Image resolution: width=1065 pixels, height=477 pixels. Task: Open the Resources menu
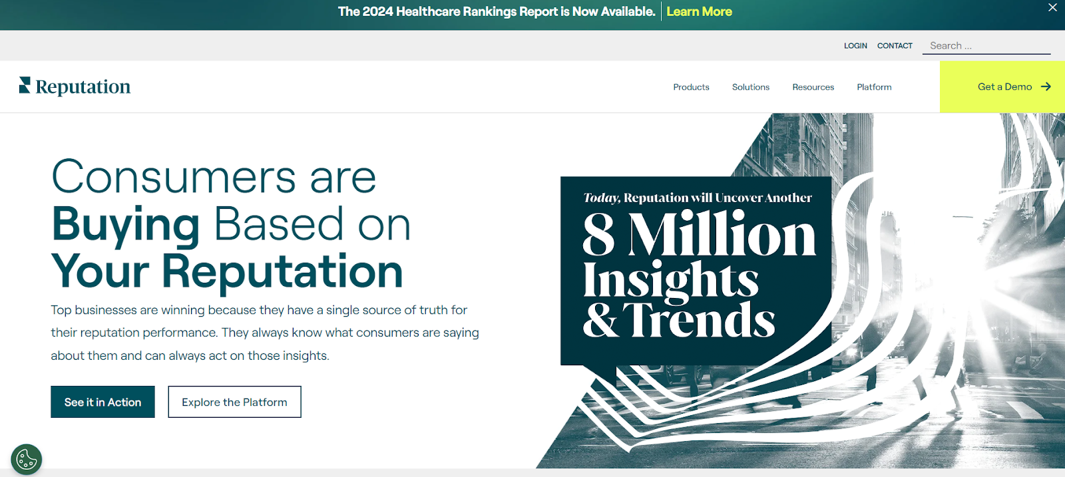813,87
